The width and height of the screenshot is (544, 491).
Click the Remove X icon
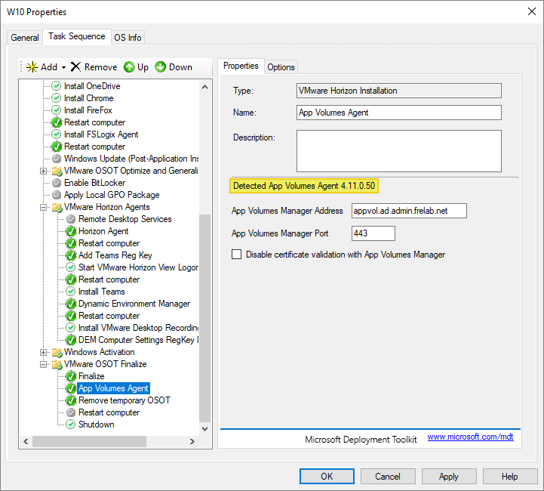pyautogui.click(x=75, y=67)
